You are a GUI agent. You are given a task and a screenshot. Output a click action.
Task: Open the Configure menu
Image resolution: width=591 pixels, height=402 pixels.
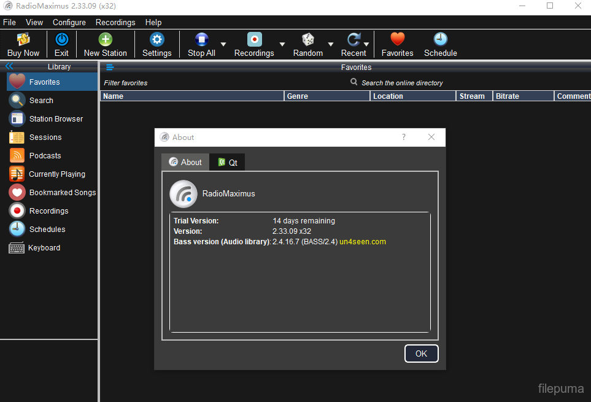point(69,22)
